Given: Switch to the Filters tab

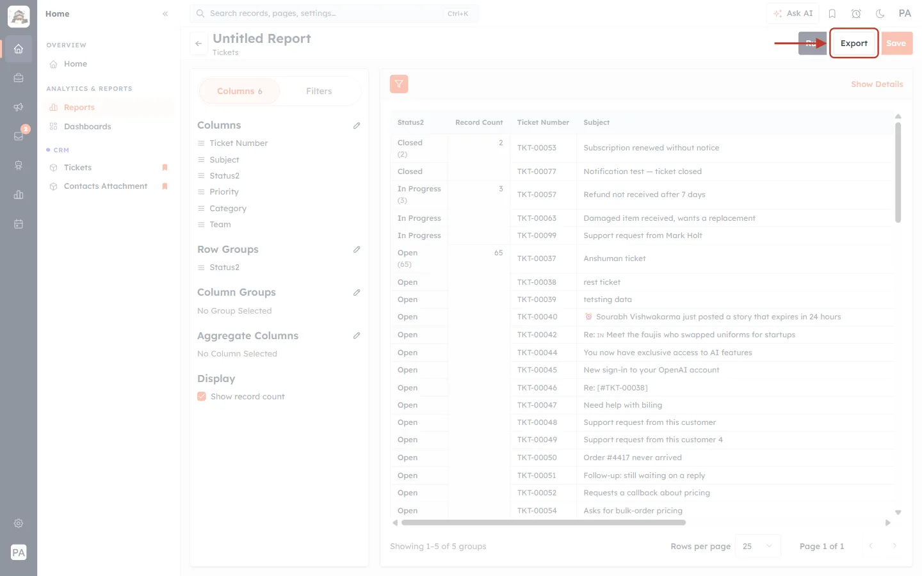Looking at the screenshot, I should click(319, 92).
